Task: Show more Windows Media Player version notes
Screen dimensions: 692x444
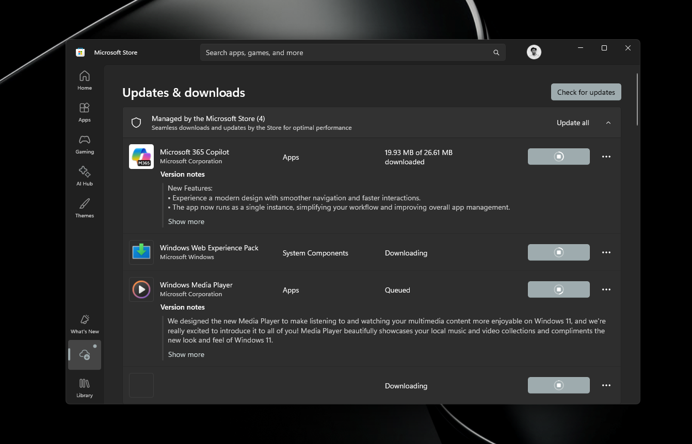Action: click(x=186, y=354)
